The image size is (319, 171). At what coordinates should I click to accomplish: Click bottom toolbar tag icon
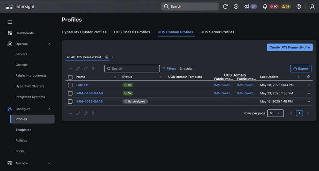85,113
